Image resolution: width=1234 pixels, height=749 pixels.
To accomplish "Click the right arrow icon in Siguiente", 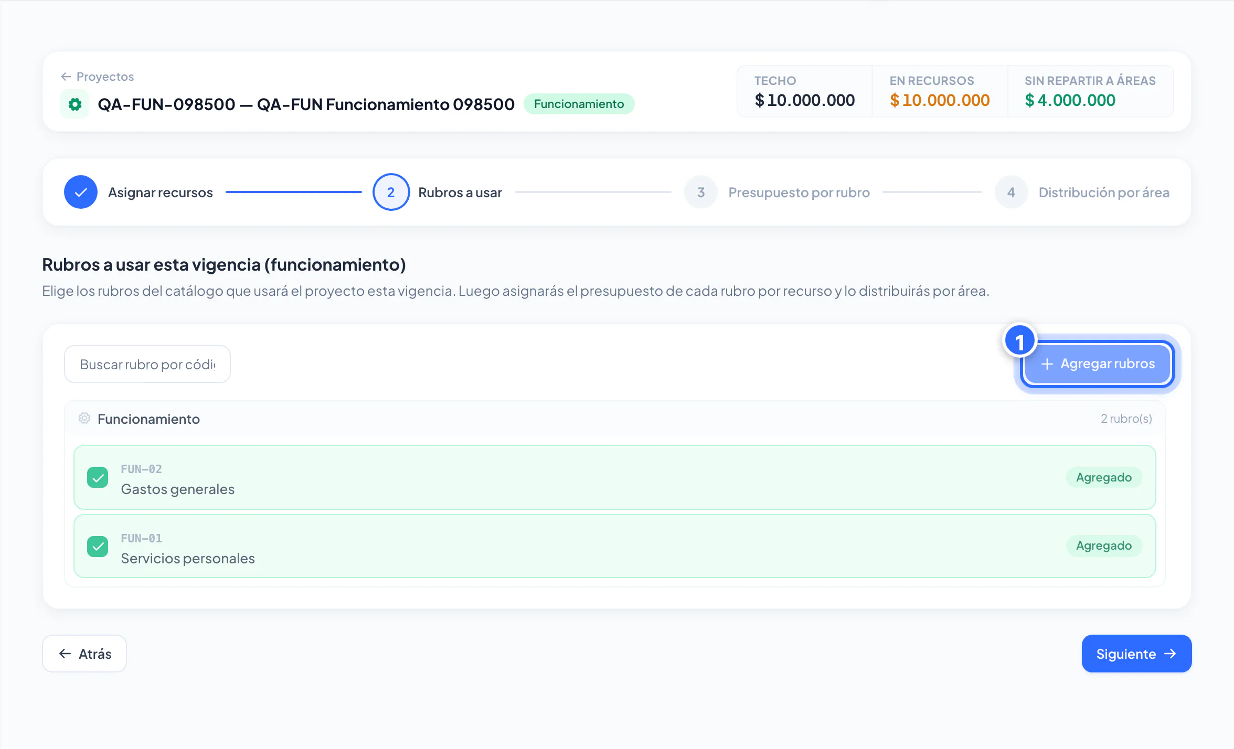I will (x=1170, y=654).
